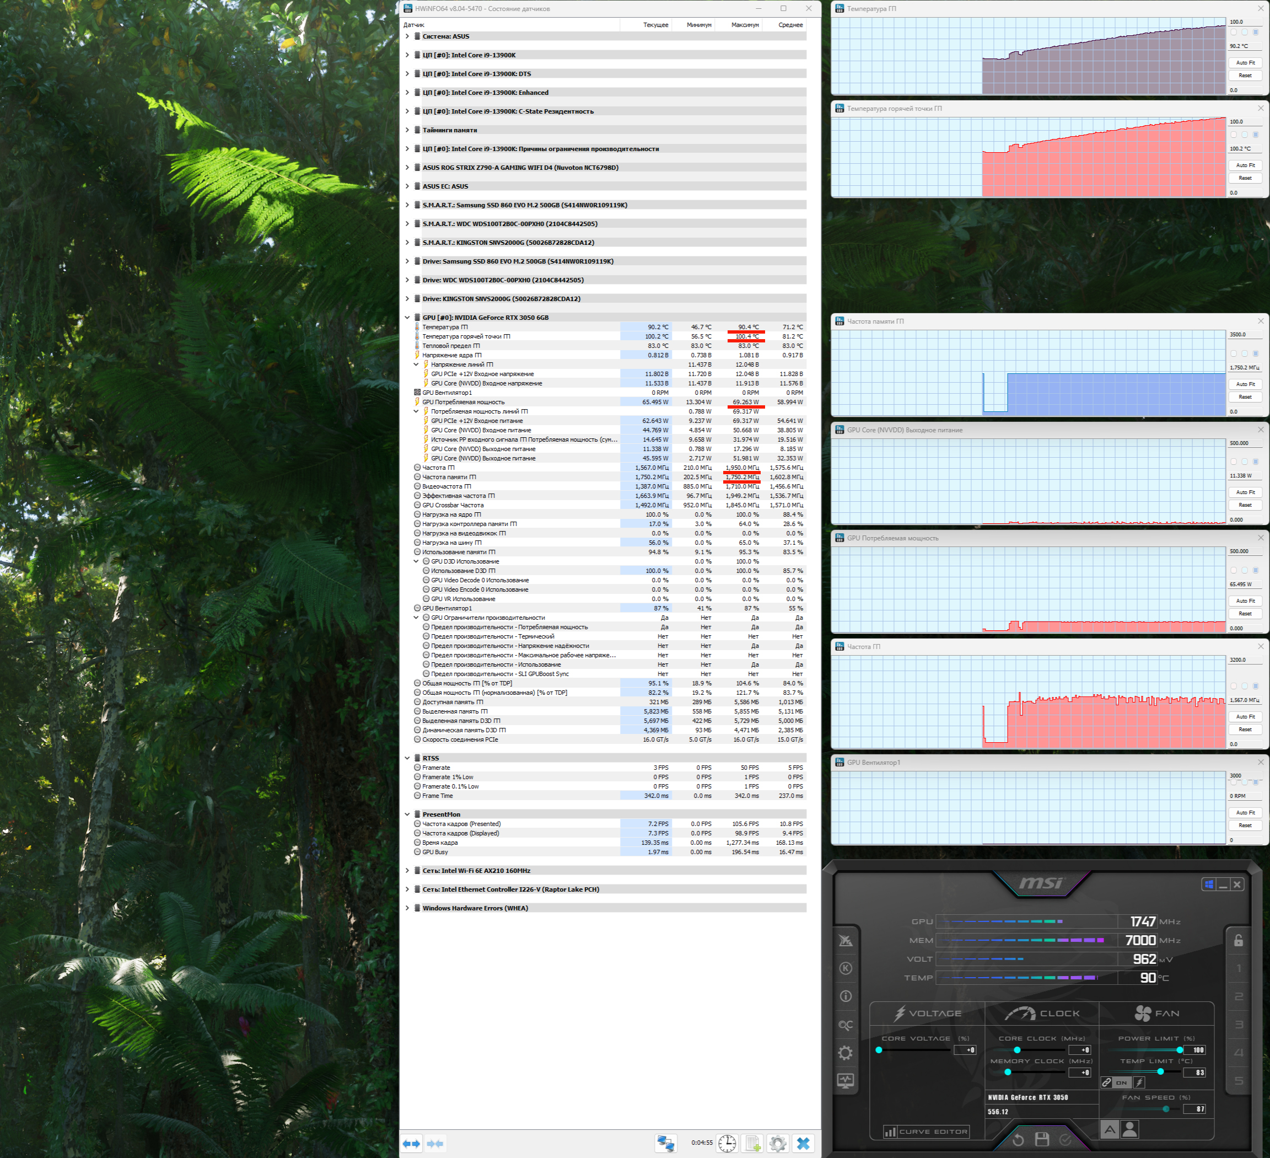Select the Максимум column header

(x=745, y=25)
